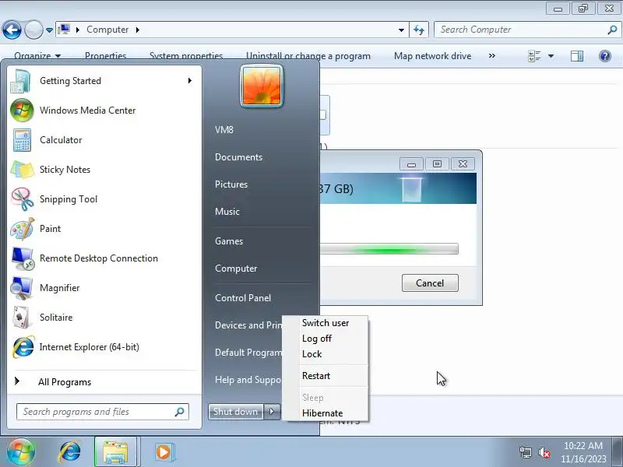Open recent pages dropdown near back button
623x467 pixels.
coord(49,30)
